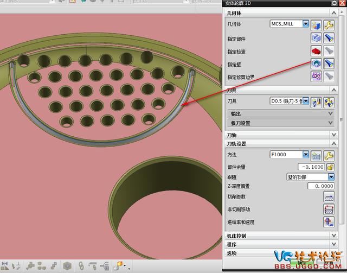Screen dimensions: 347x273
Task: Click the component pattern icon in bottom toolbar
Action: point(42,265)
